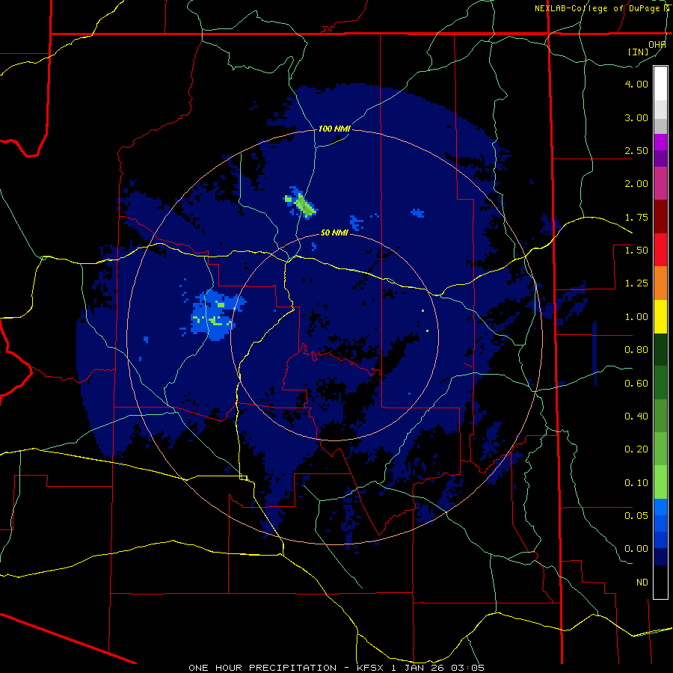
Task: Select the navy swatch at 0.00
Action: [x=660, y=556]
